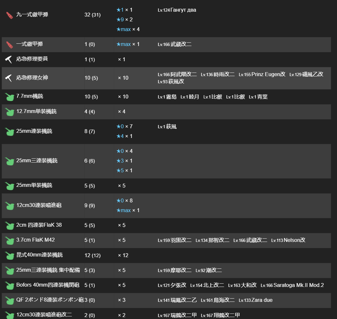Screen dimensions: 337x319
Task: Click ★4 × 1 under 25mm連装機銃
Action: click(x=125, y=136)
